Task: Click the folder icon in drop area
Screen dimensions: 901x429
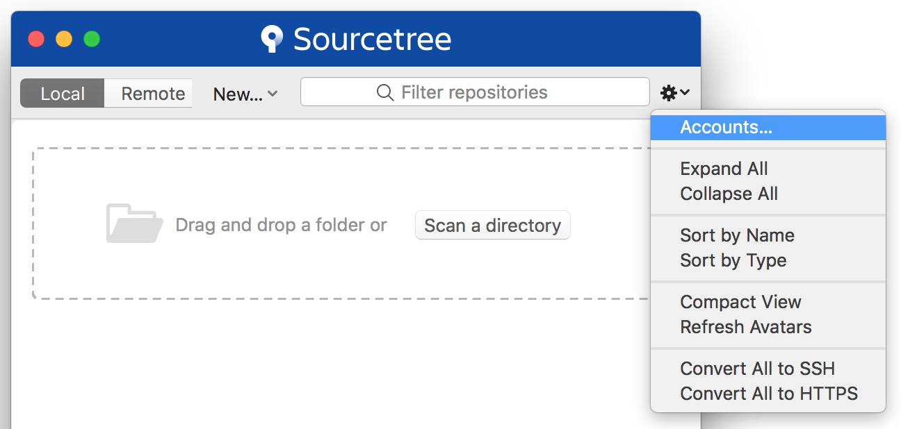Action: 134,224
